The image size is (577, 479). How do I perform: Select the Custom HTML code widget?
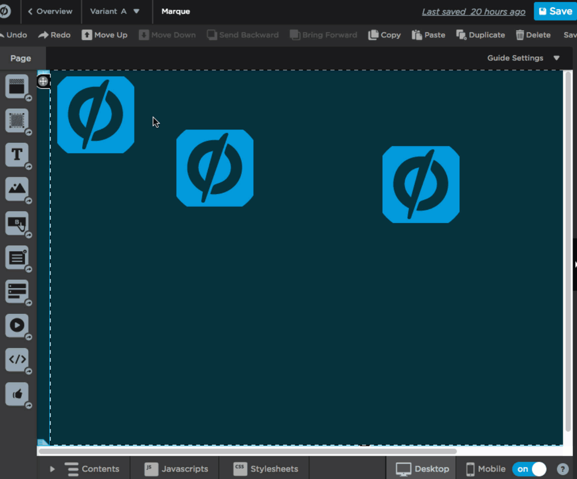[x=17, y=360]
